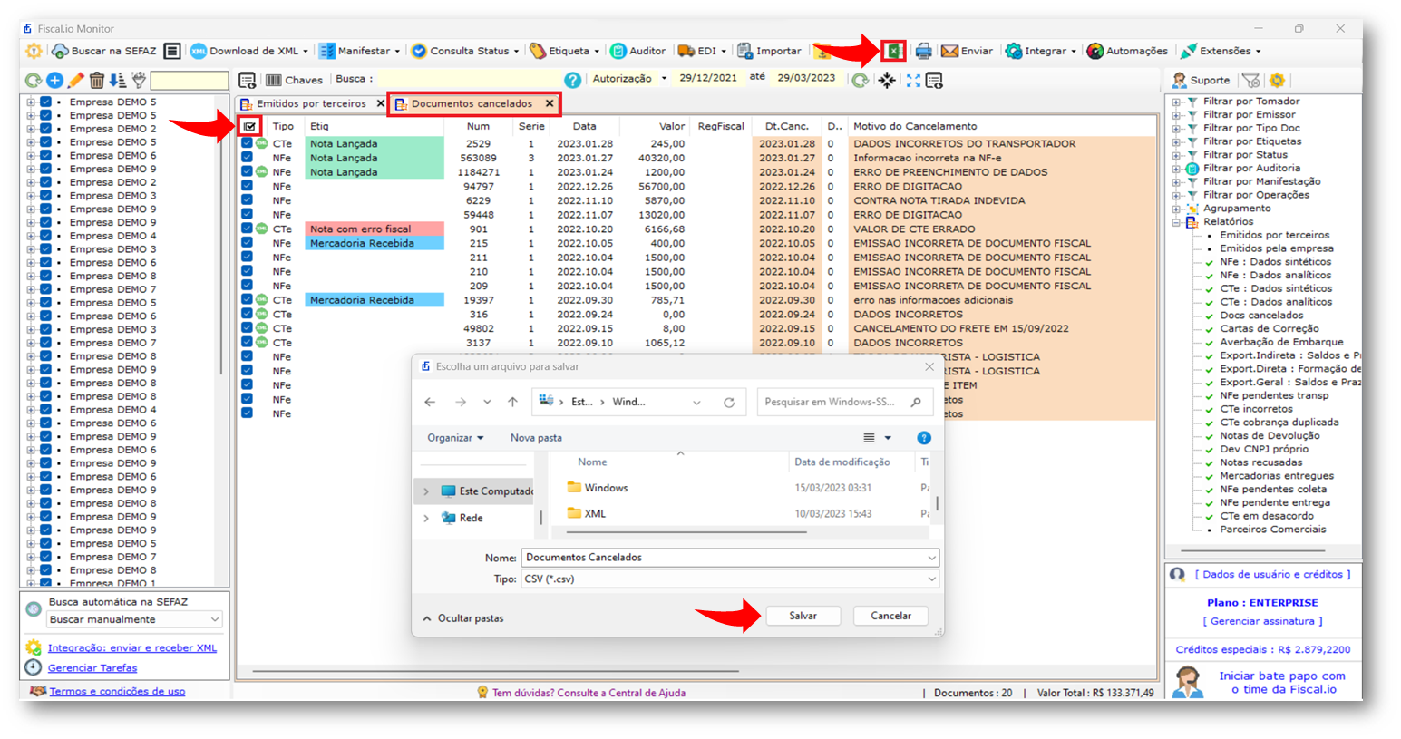1401x739 pixels.
Task: Open the Buscar manualmente combo box
Action: 133,619
